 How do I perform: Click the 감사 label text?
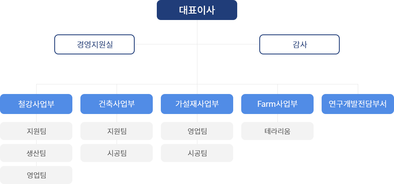pos(300,44)
